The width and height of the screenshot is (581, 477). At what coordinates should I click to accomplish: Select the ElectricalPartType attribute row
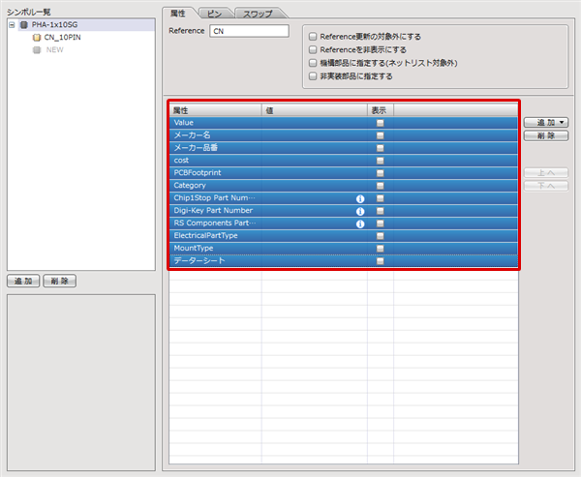point(344,236)
